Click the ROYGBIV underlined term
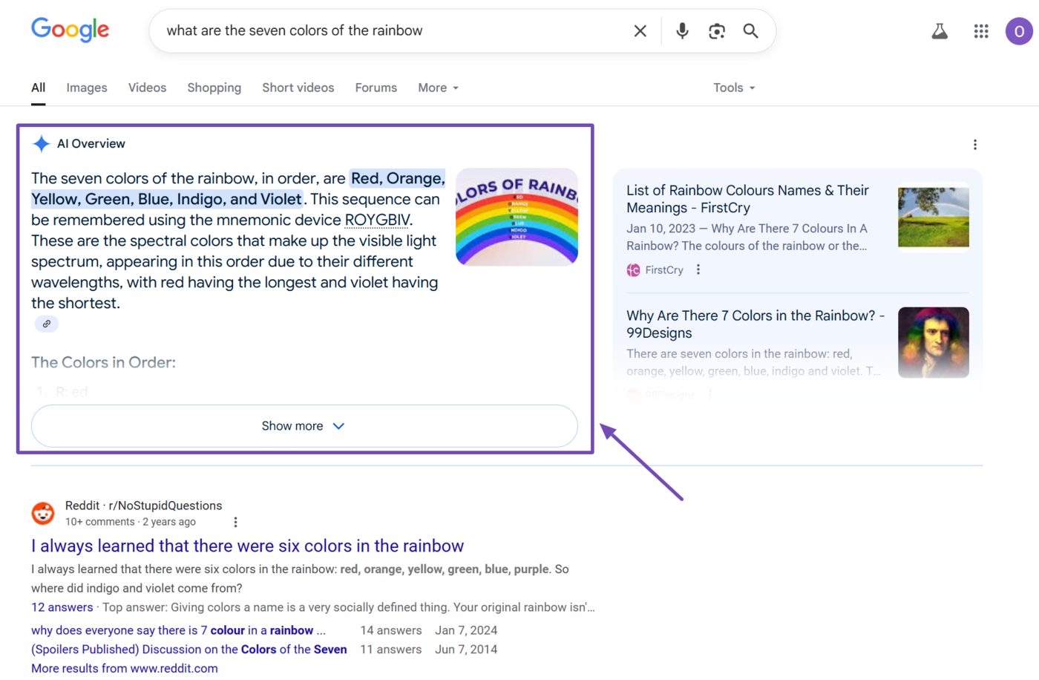 click(x=377, y=220)
